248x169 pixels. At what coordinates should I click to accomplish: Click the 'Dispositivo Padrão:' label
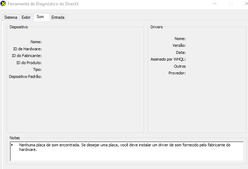click(25, 77)
